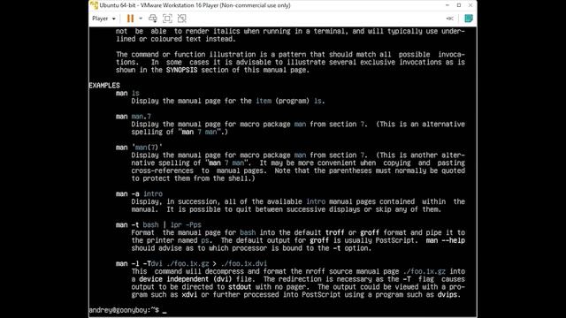The image size is (566, 318).
Task: Maximize the VMware Player window
Action: click(459, 5)
